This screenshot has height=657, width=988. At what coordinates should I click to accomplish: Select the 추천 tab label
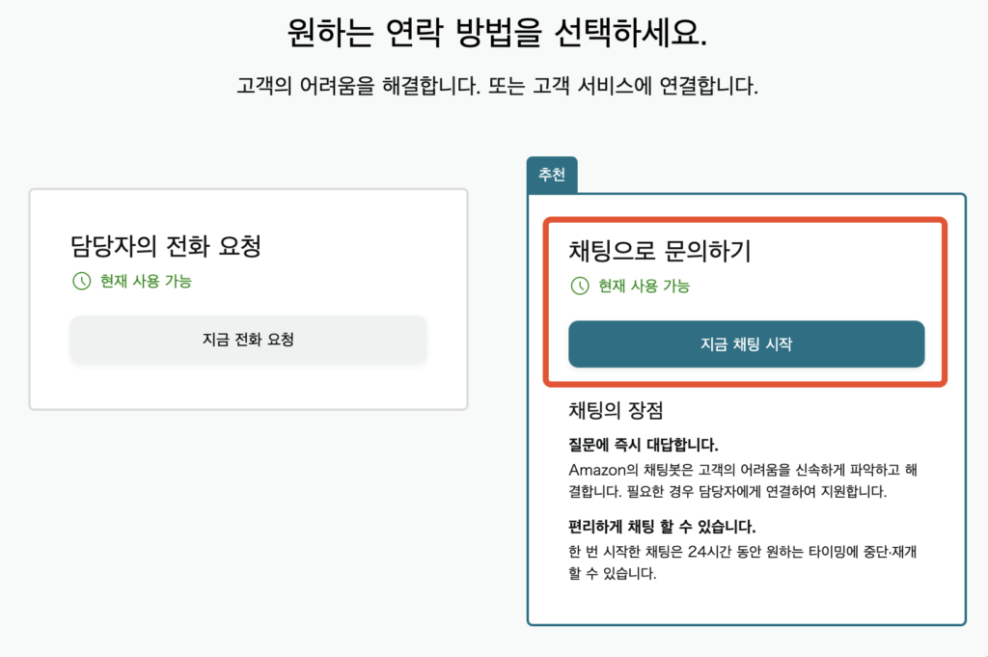(552, 176)
